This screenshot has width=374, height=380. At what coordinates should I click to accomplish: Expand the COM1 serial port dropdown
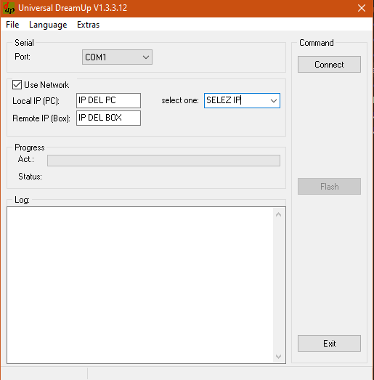coord(117,57)
